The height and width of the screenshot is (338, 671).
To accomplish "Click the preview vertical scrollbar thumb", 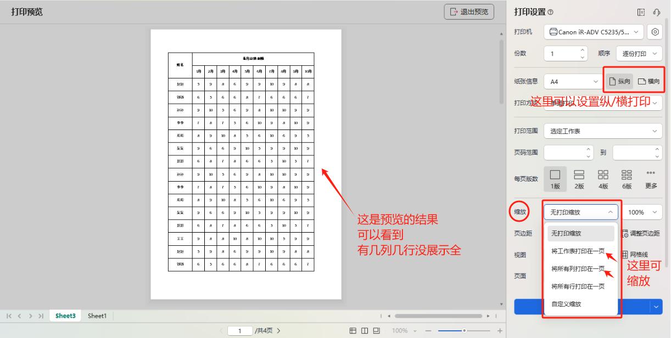I will [501, 71].
